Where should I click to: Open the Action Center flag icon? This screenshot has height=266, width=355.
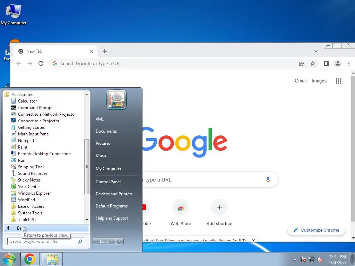click(303, 260)
